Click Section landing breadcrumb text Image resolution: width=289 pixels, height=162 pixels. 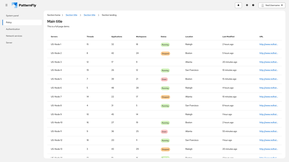click(109, 15)
